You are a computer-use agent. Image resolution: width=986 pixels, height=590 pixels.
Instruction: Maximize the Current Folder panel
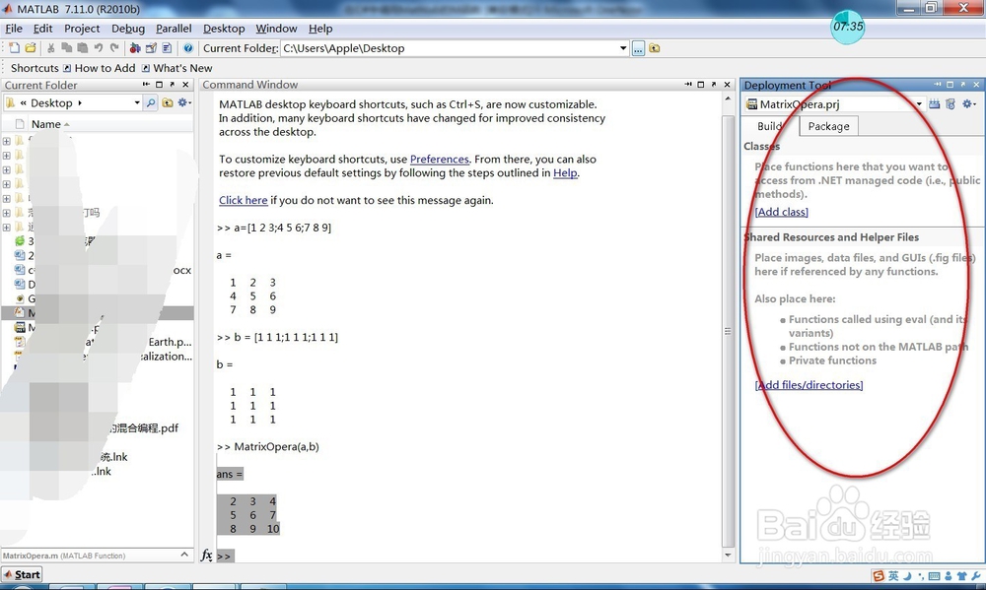click(159, 84)
